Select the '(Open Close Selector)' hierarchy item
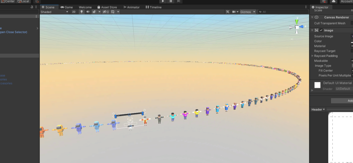353x163 pixels. [x=13, y=32]
